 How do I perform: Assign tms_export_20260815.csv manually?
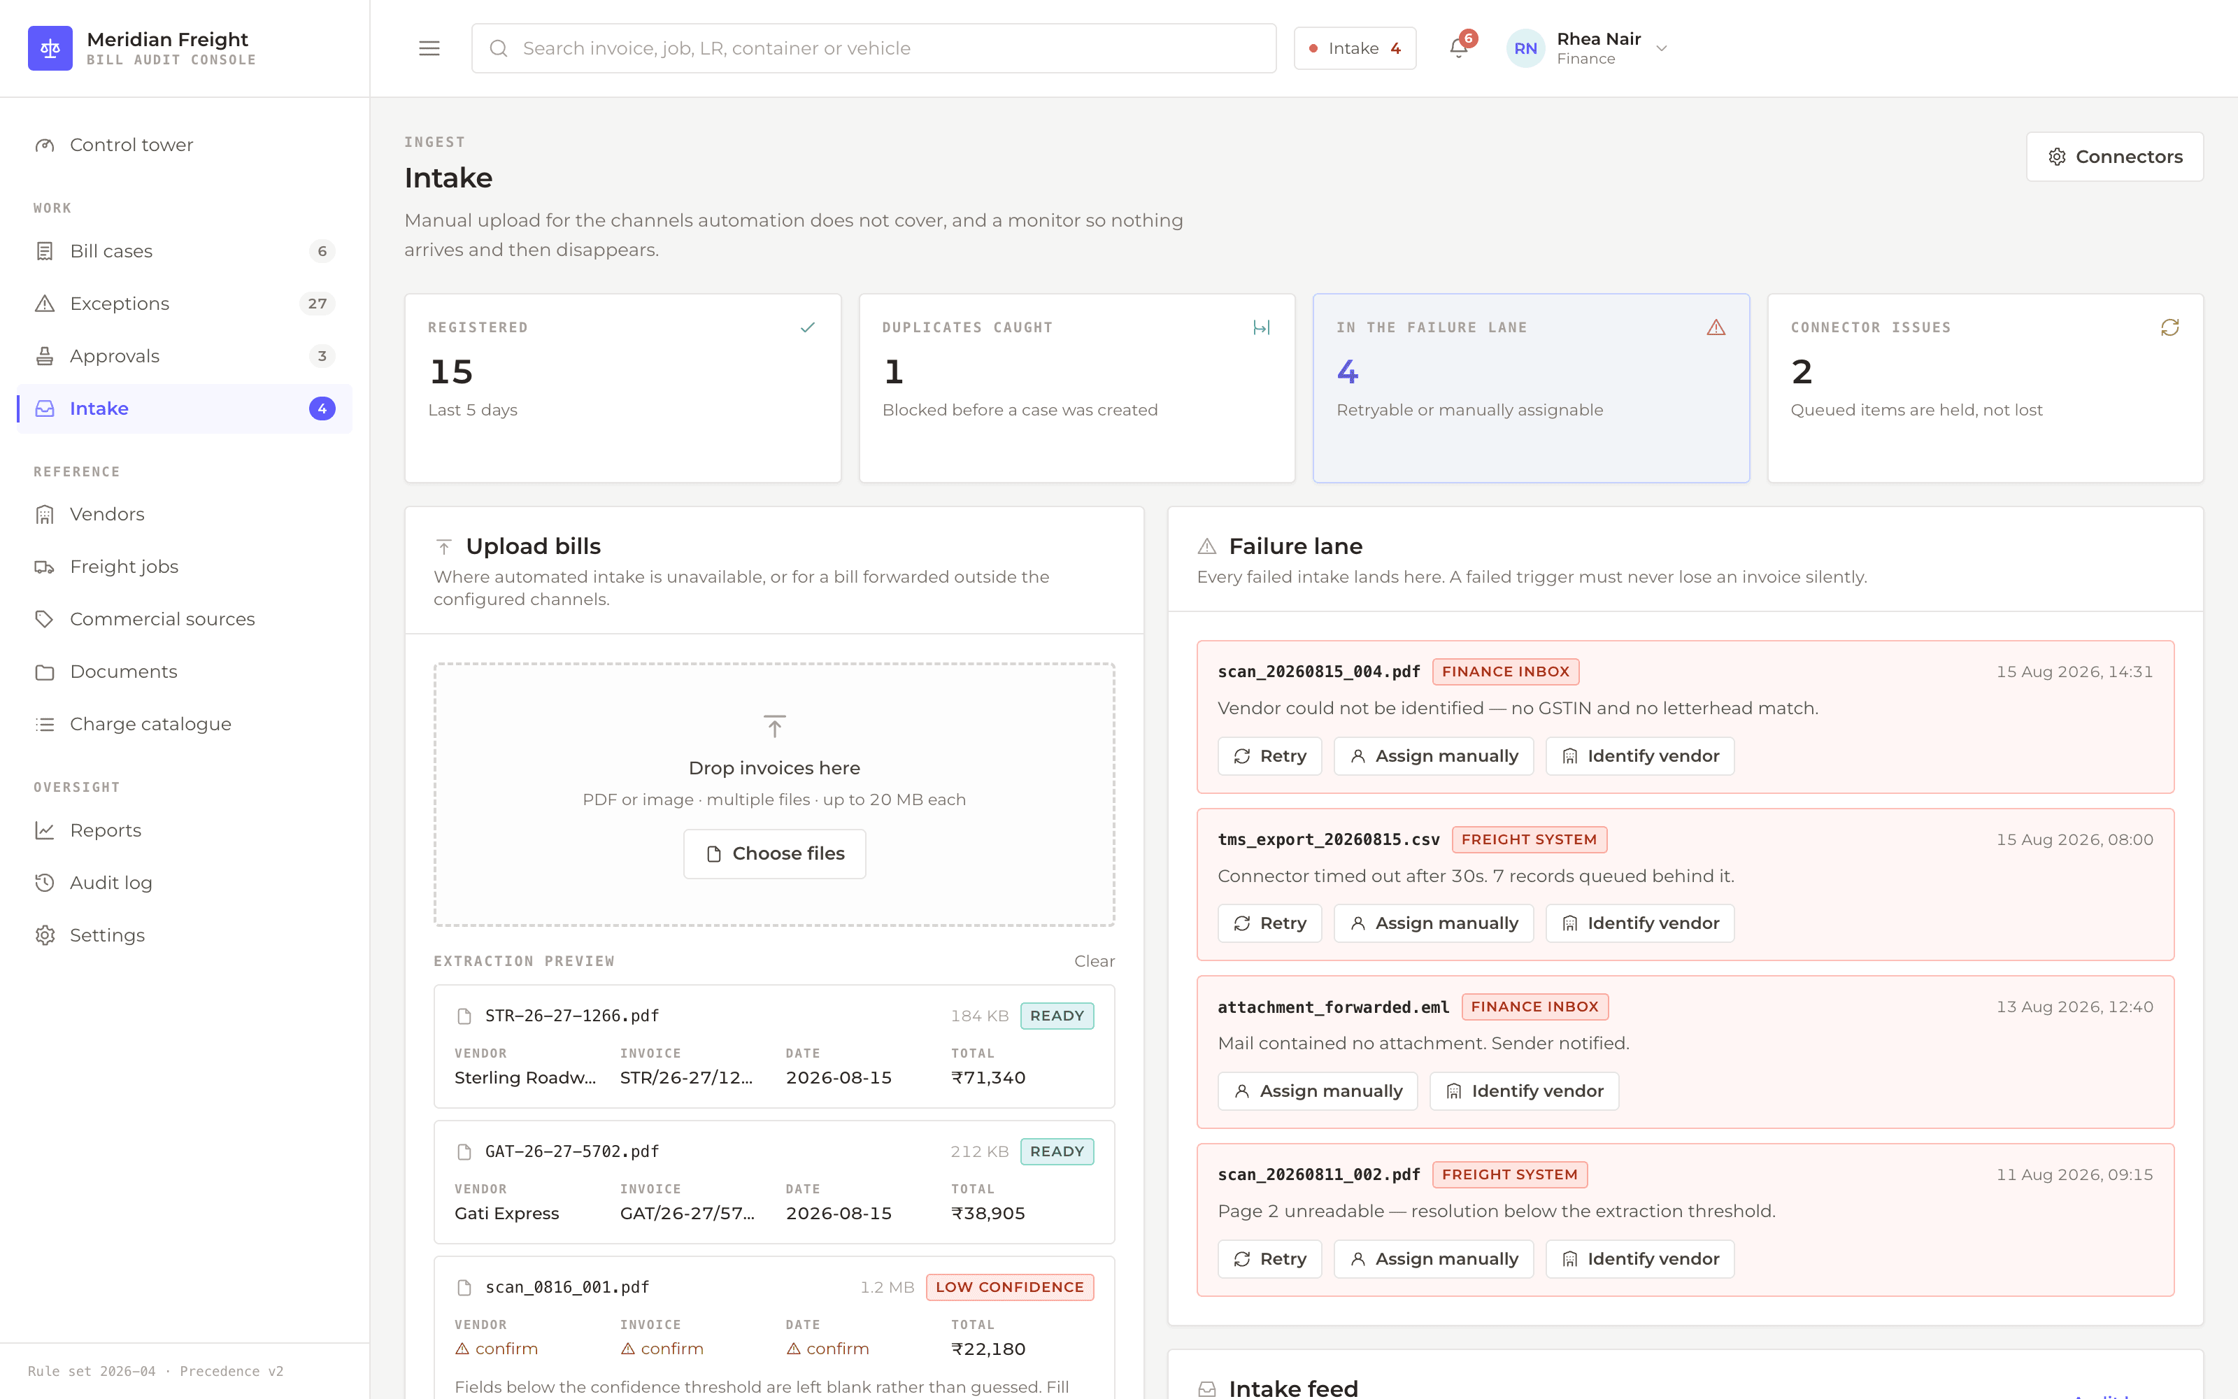[x=1434, y=923]
